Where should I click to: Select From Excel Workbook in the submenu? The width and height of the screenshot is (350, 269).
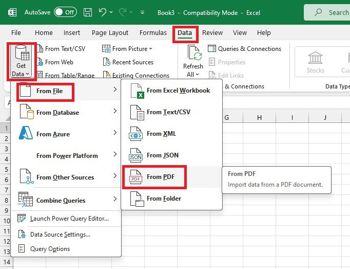pyautogui.click(x=172, y=91)
